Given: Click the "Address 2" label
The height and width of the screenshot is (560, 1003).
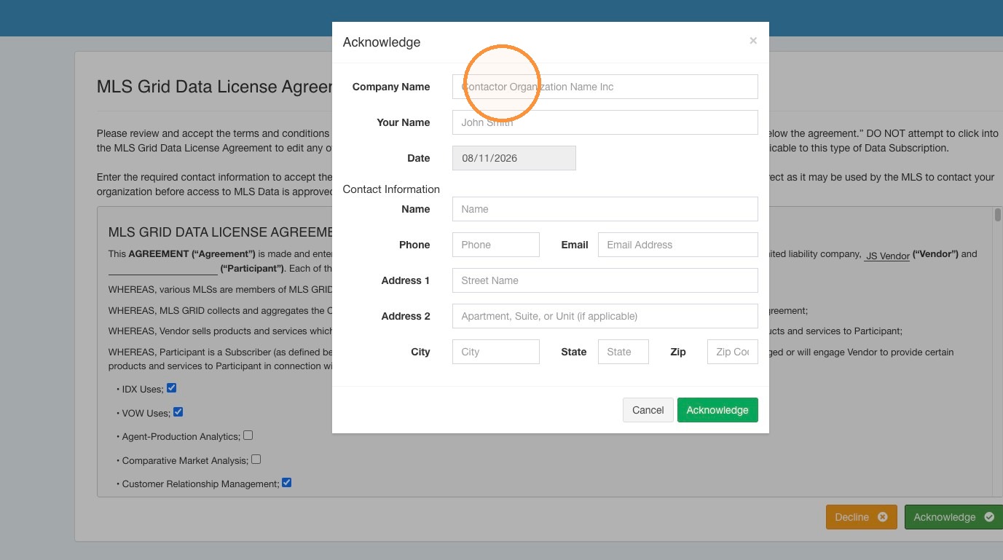Looking at the screenshot, I should 406,316.
